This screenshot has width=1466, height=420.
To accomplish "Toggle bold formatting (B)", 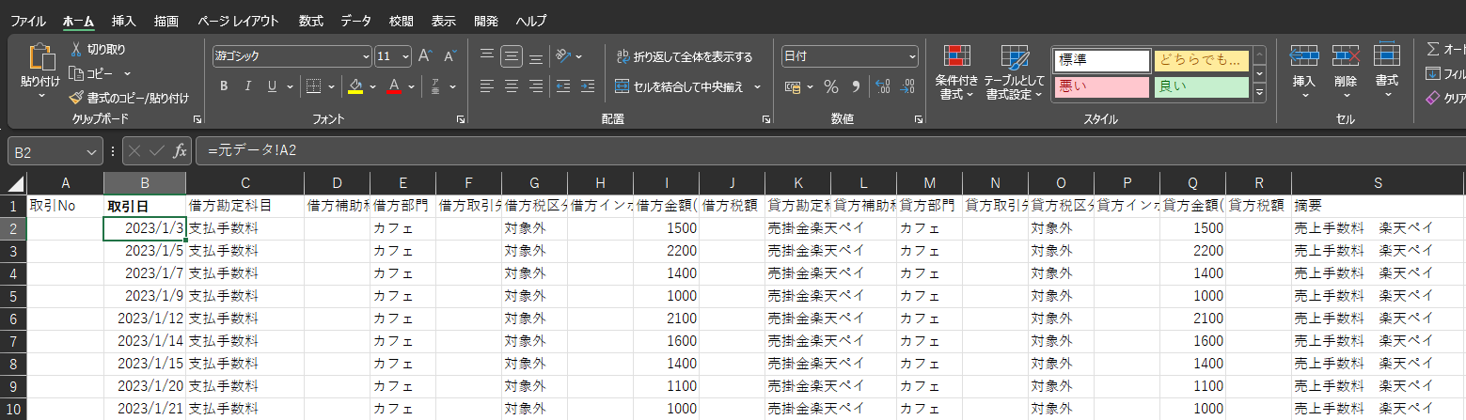I will click(x=224, y=86).
